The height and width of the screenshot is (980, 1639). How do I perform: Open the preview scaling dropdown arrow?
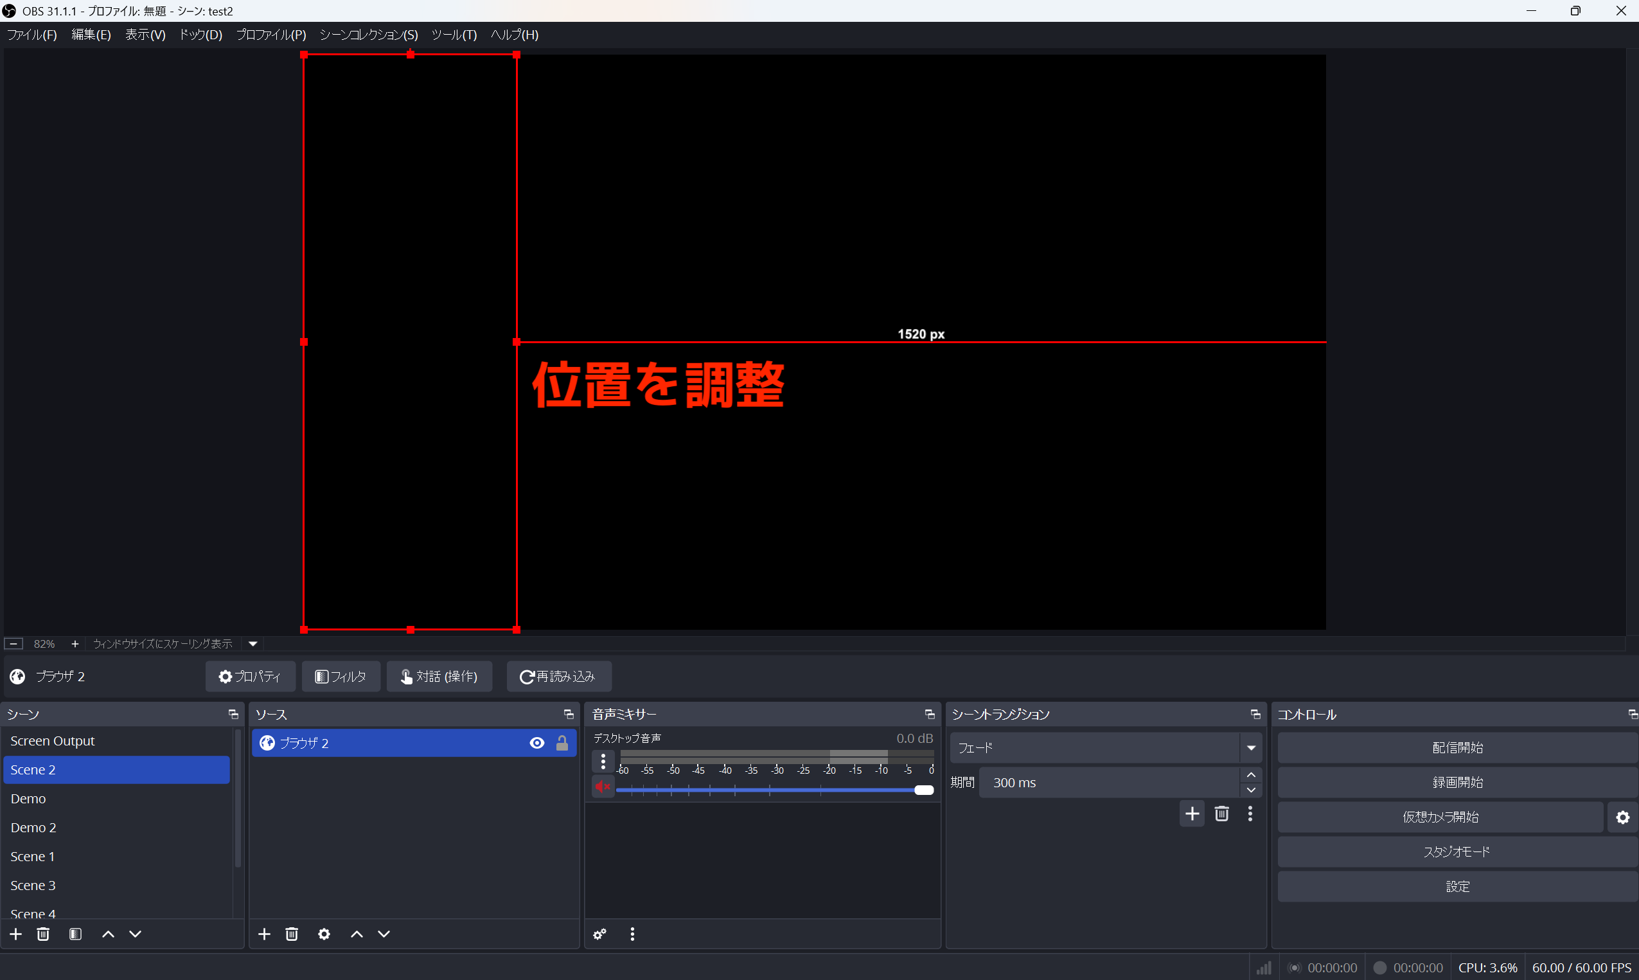coord(252,644)
